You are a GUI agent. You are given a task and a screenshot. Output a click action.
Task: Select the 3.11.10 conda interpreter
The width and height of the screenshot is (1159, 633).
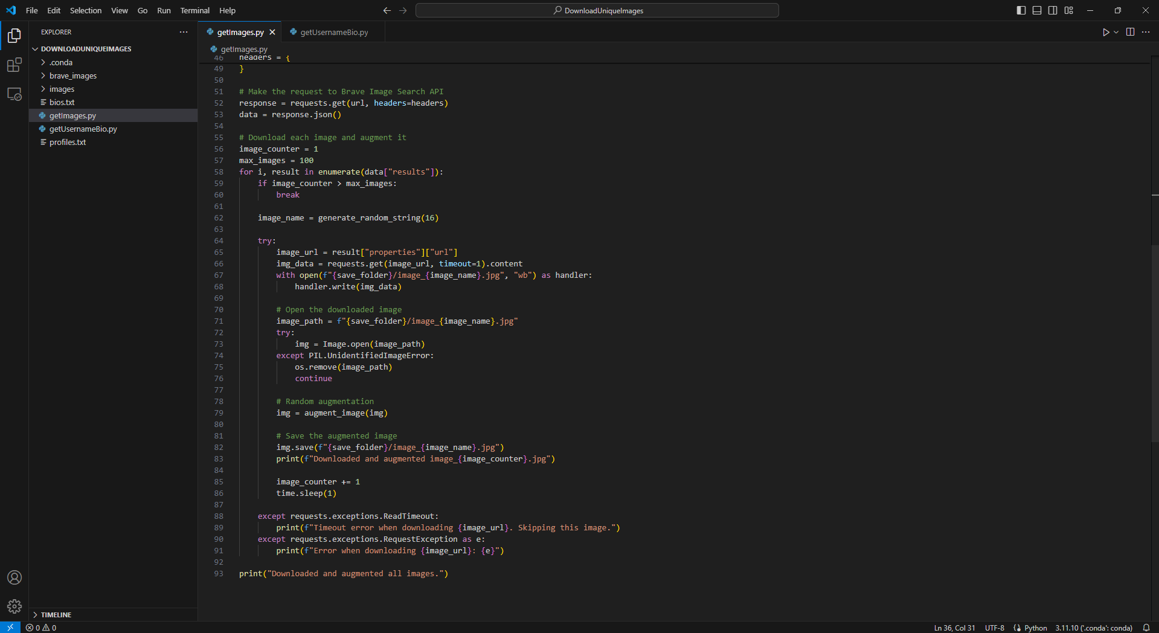(x=1093, y=628)
